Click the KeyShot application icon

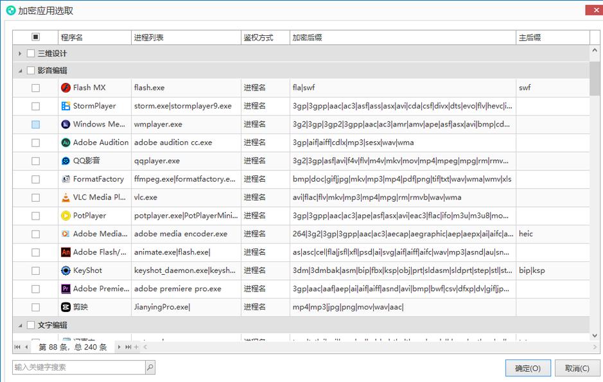coord(66,271)
